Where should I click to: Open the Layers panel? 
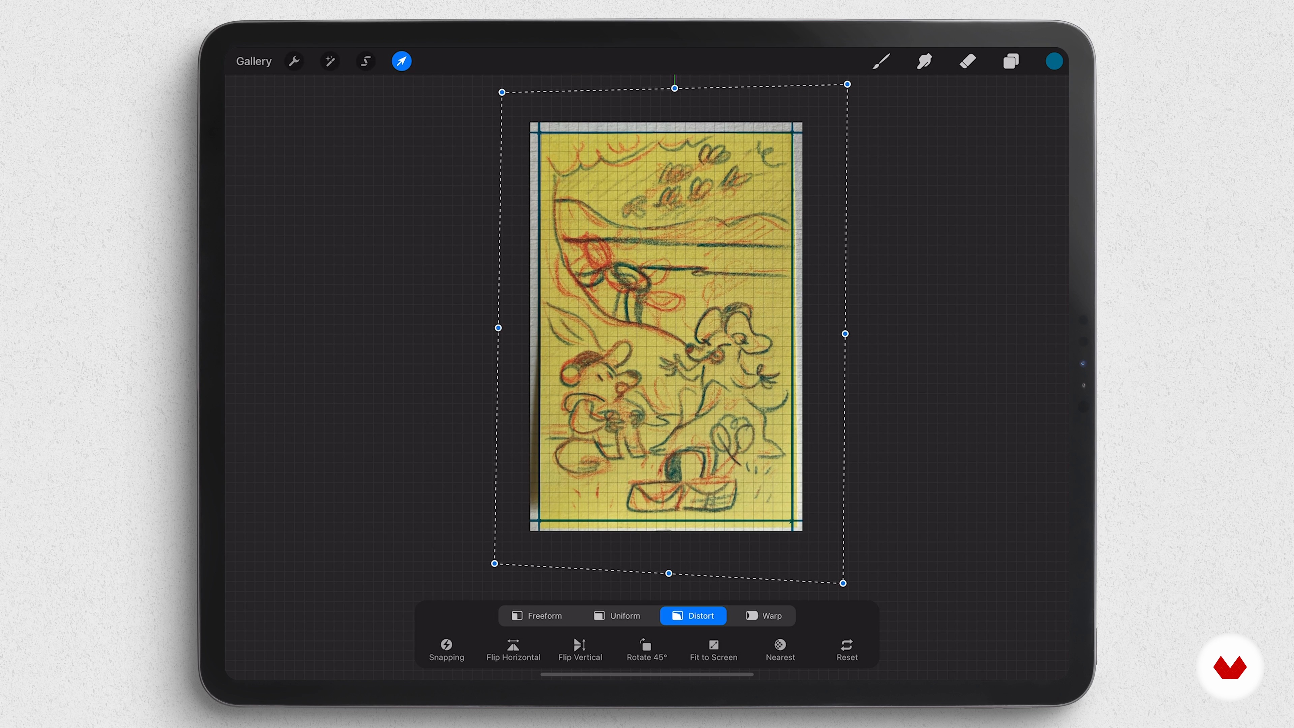(x=1011, y=61)
